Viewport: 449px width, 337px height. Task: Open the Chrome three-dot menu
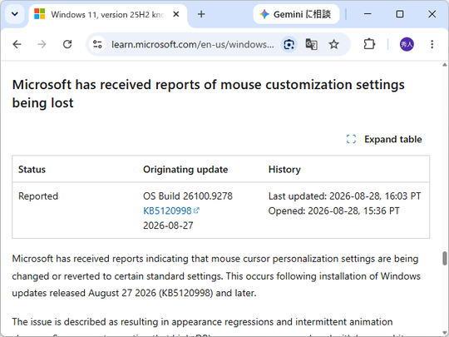click(432, 44)
